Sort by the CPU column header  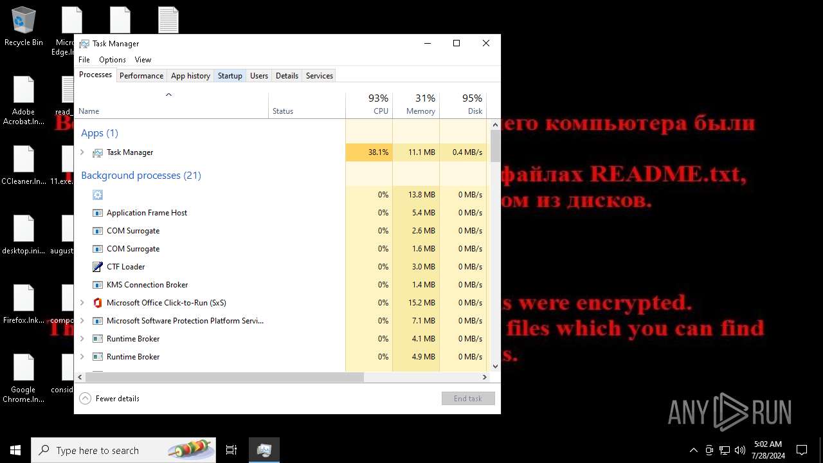[x=369, y=105]
